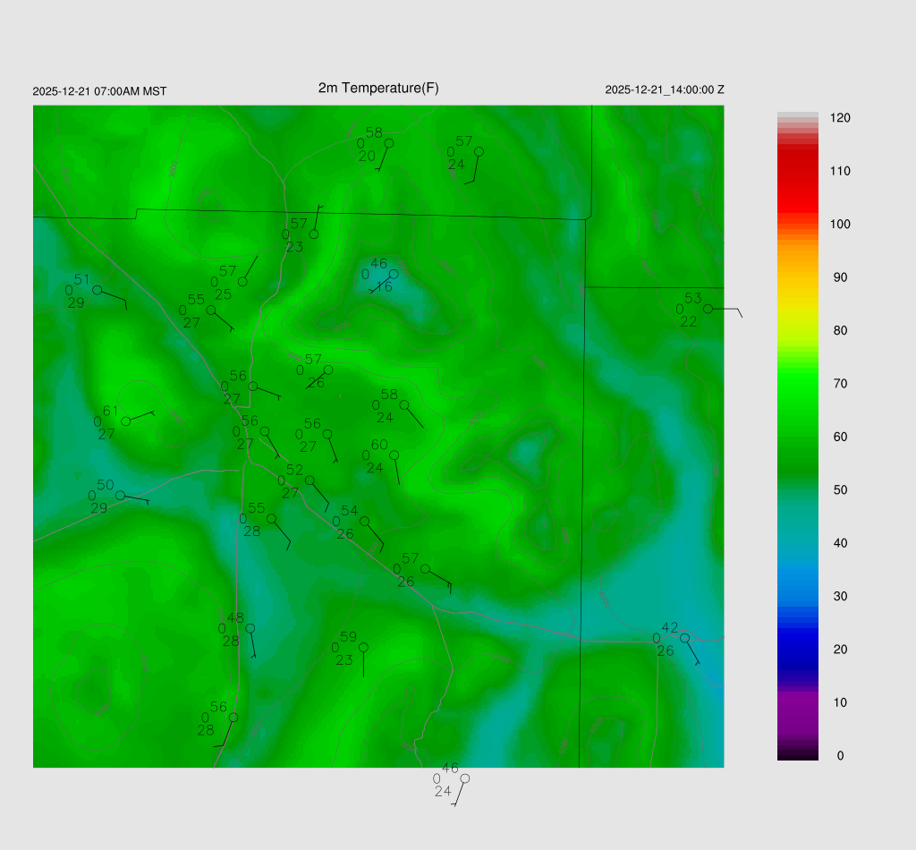Click the station circle reading 52 degrees
Image resolution: width=916 pixels, height=850 pixels.
coord(310,480)
